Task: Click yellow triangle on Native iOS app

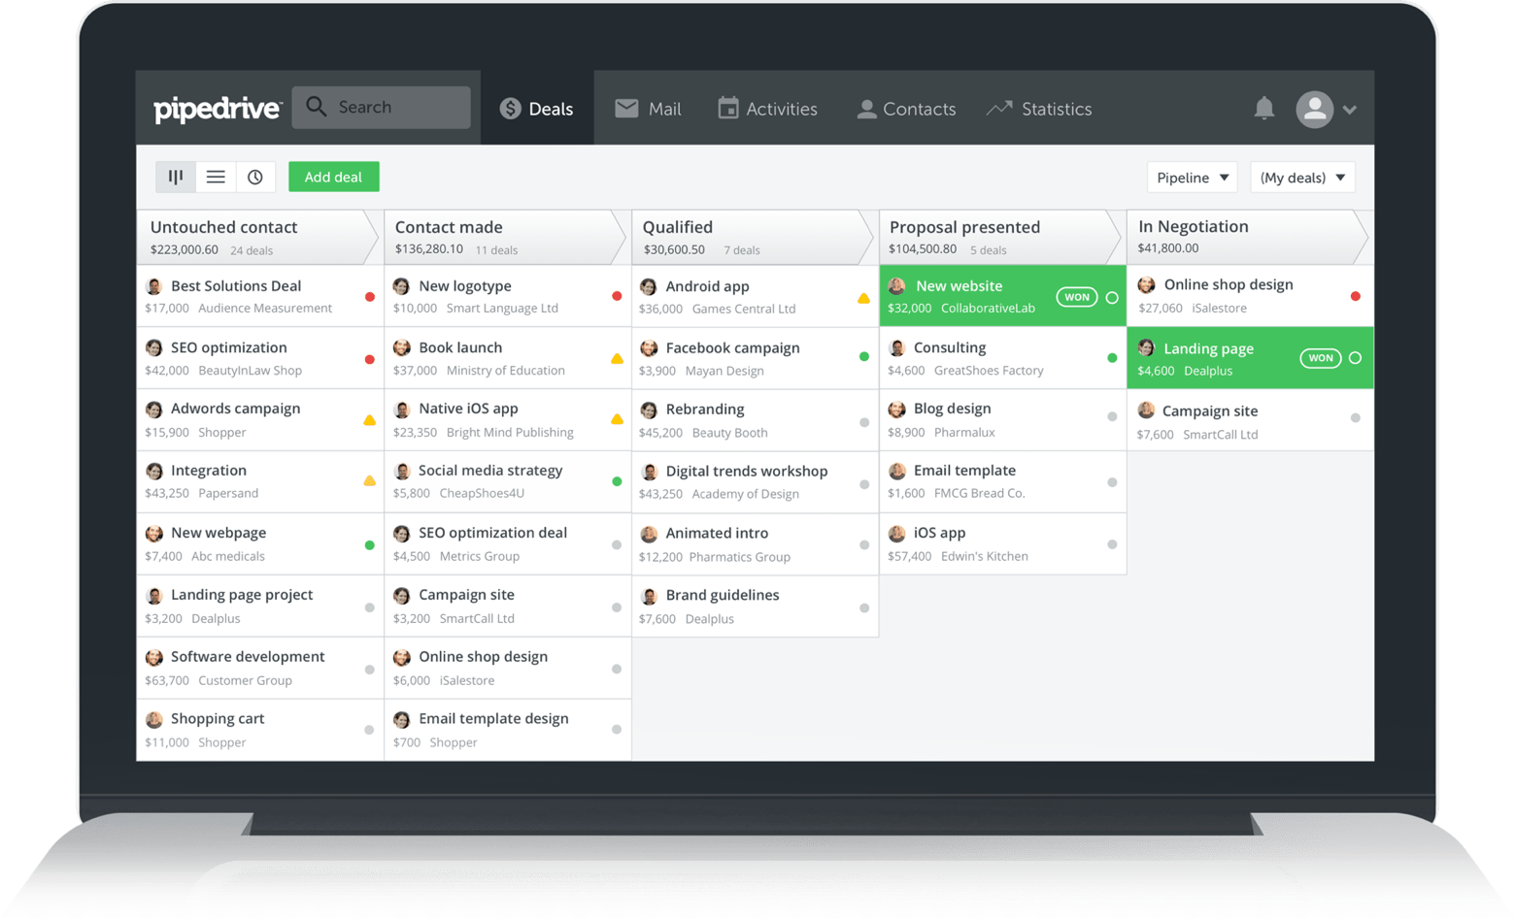Action: 617,419
